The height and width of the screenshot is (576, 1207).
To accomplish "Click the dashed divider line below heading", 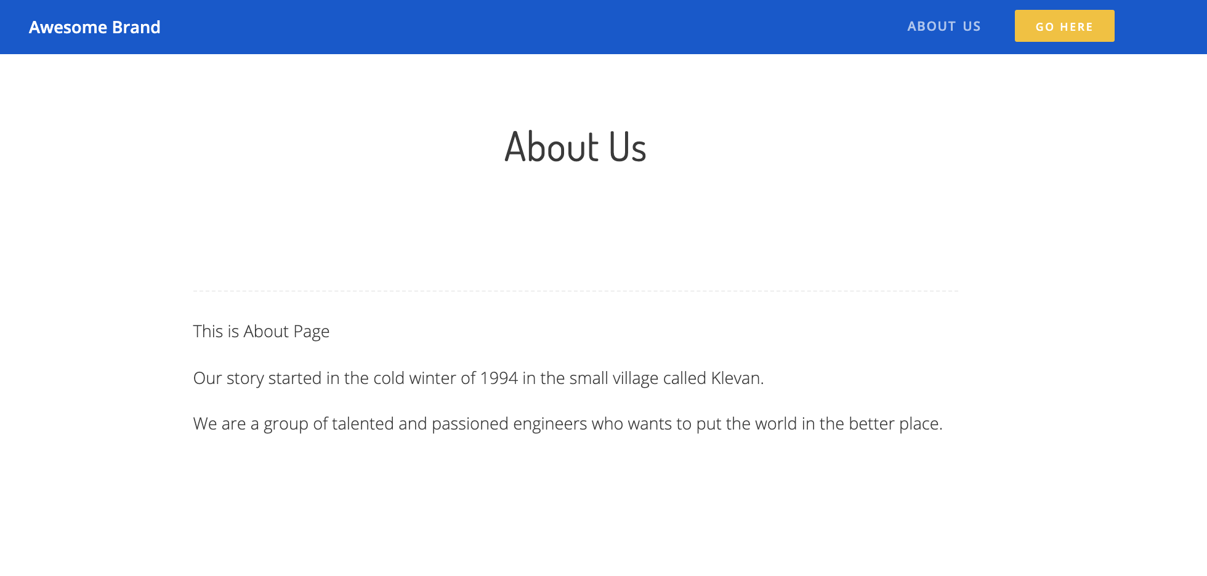I will [x=575, y=290].
